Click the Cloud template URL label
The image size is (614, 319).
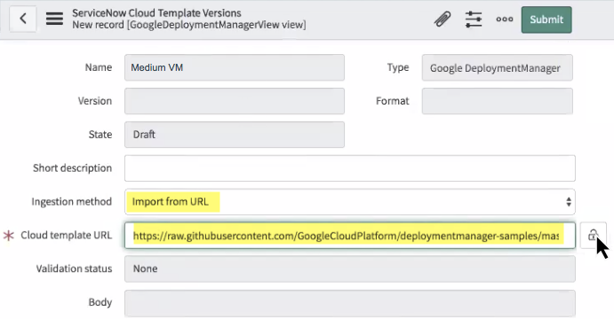(x=66, y=235)
